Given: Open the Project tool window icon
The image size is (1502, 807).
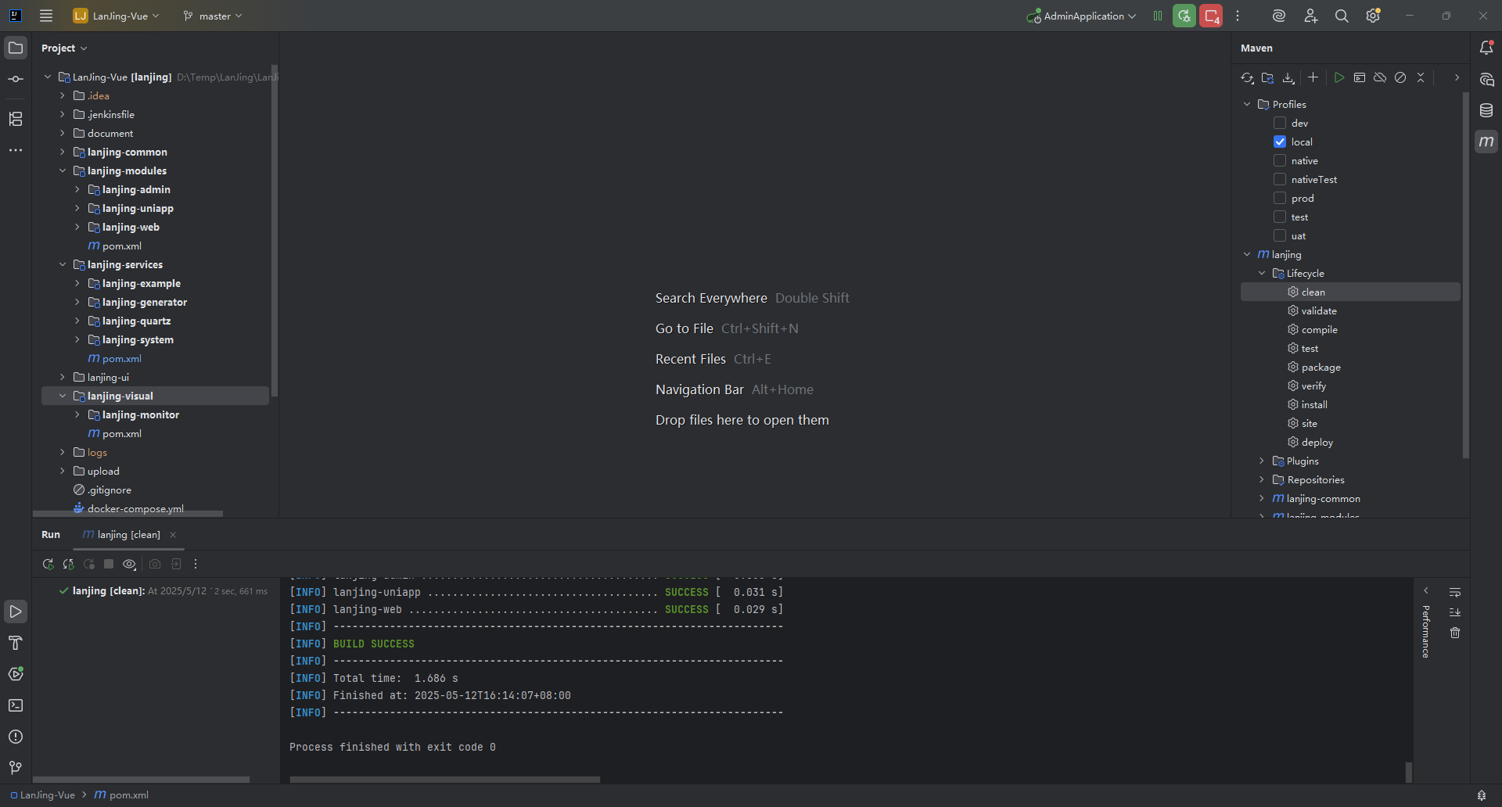Looking at the screenshot, I should pyautogui.click(x=16, y=48).
